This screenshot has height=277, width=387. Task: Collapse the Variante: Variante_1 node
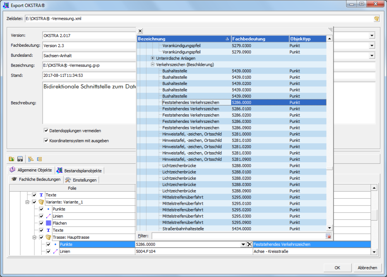point(27,202)
